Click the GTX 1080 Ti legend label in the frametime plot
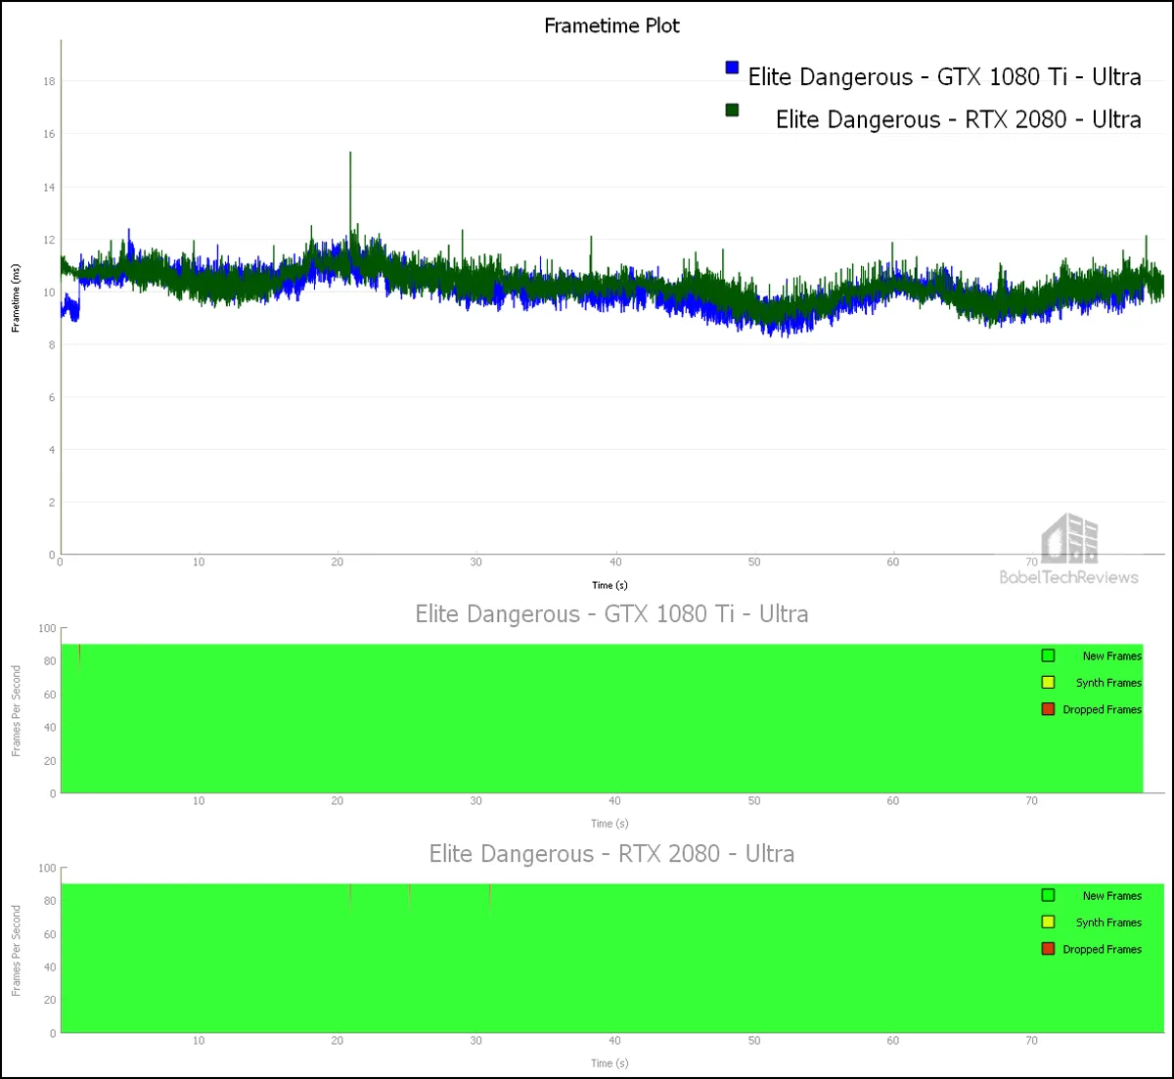This screenshot has height=1079, width=1174. pyautogui.click(x=945, y=77)
